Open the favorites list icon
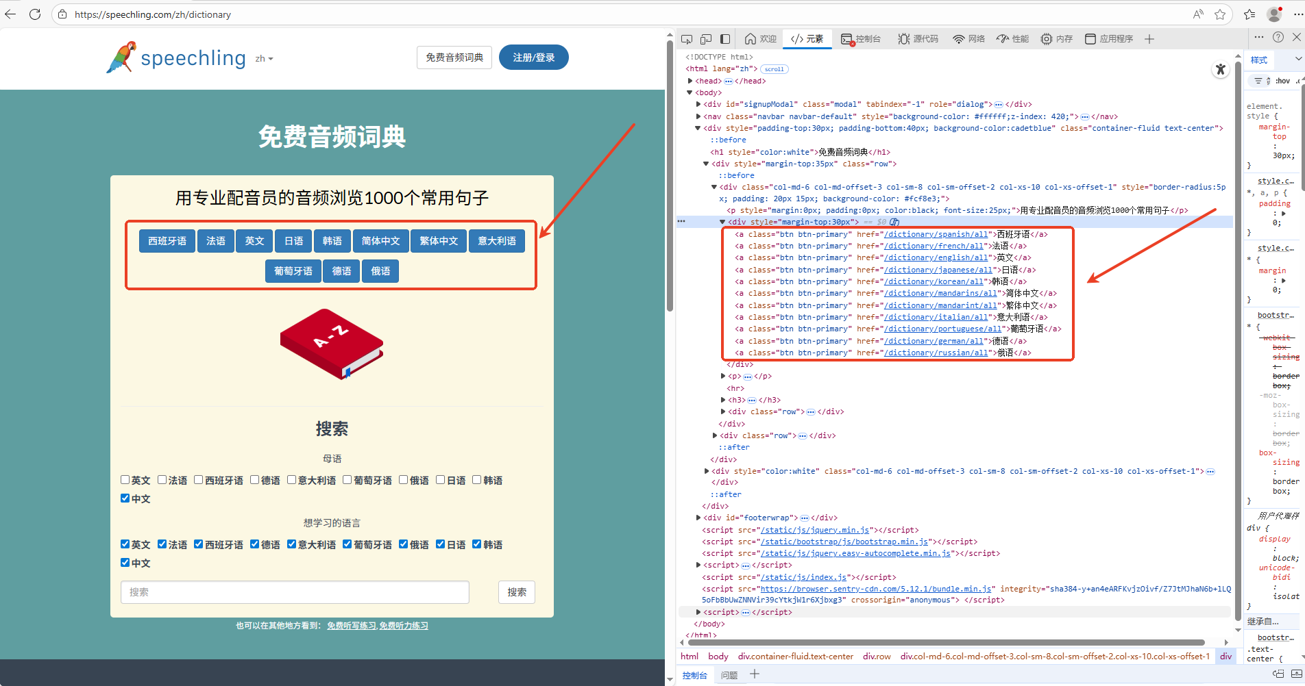1305x686 pixels. (x=1249, y=14)
